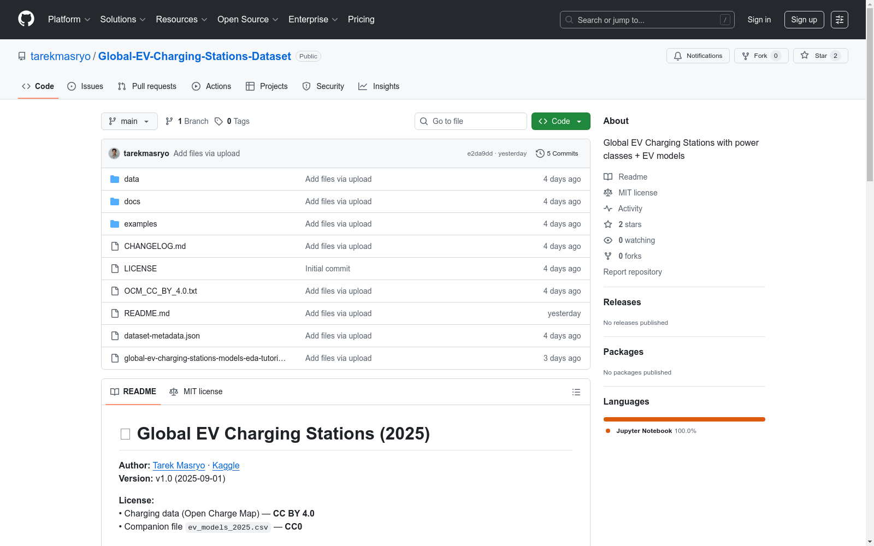This screenshot has height=546, width=874.
Task: Switch to the Pull requests tab
Action: pos(147,86)
